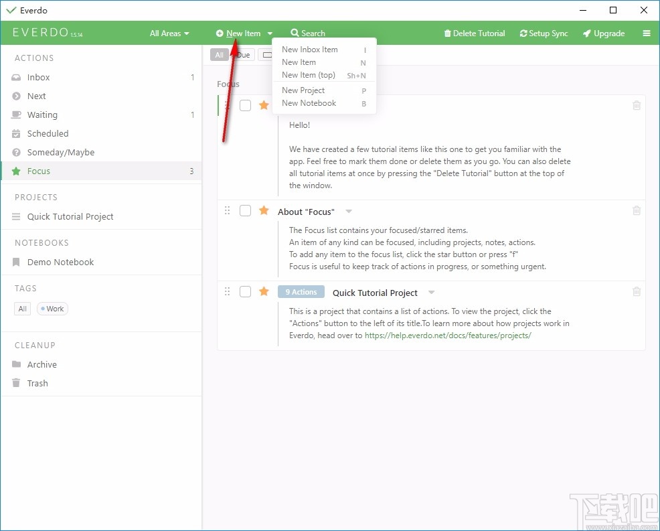Screen dimensions: 660x531
Task: Expand options arrow next to About "Focus"
Action: [x=349, y=212]
